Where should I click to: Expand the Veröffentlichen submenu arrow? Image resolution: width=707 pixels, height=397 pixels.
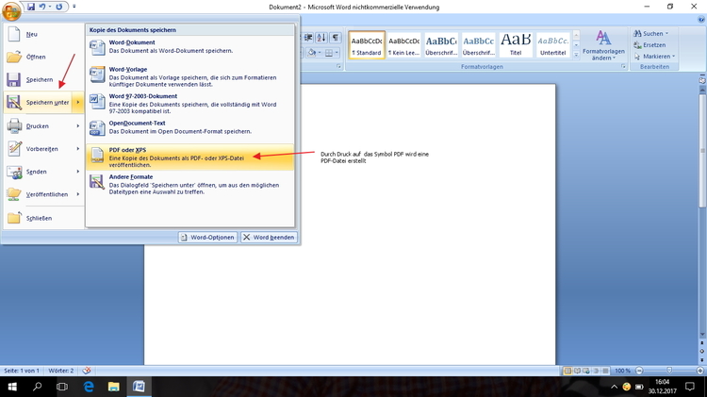pyautogui.click(x=78, y=194)
